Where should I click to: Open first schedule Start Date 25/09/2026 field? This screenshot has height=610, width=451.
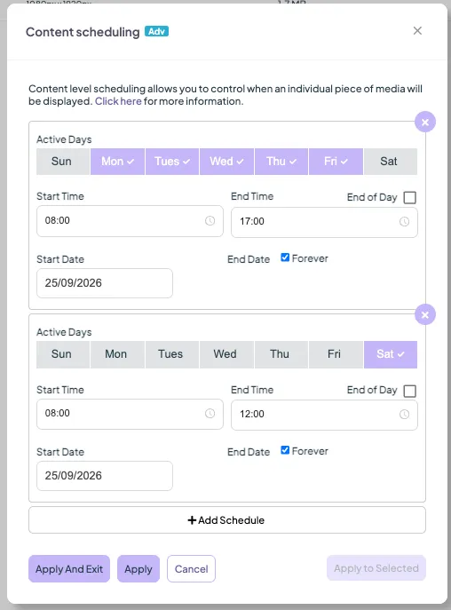[104, 283]
